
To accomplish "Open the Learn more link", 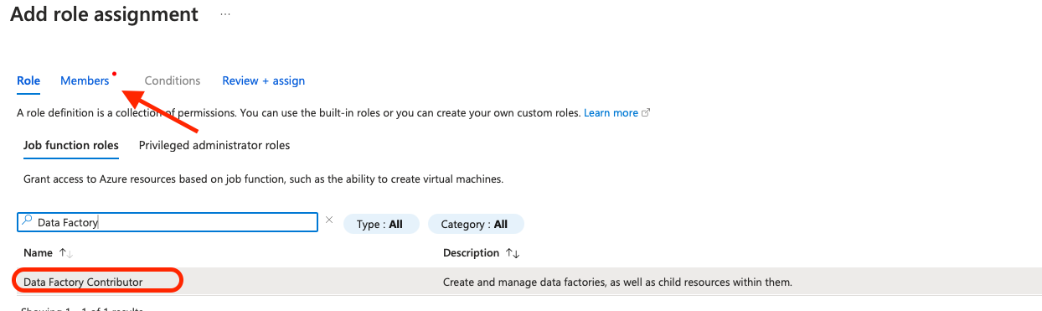I will pos(617,112).
